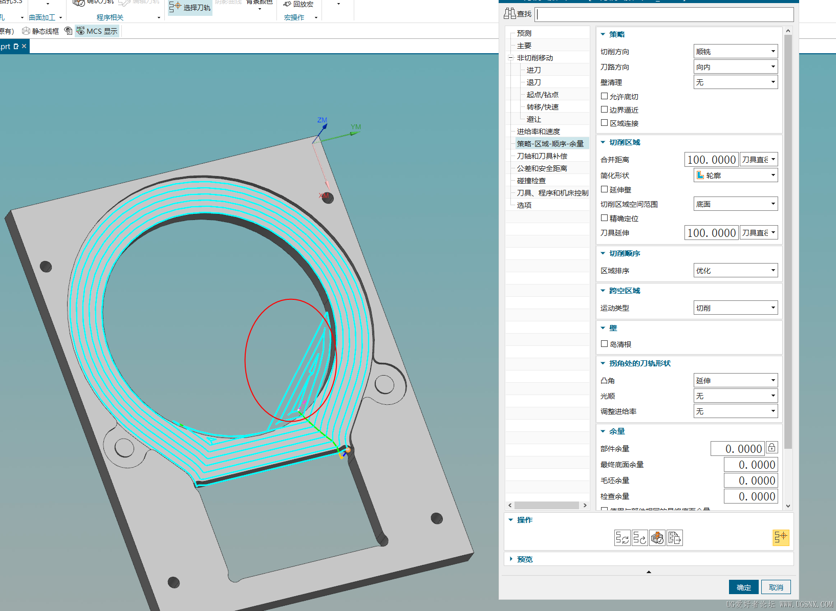Click the 合并距离 value field
The image size is (836, 611).
[x=711, y=159]
